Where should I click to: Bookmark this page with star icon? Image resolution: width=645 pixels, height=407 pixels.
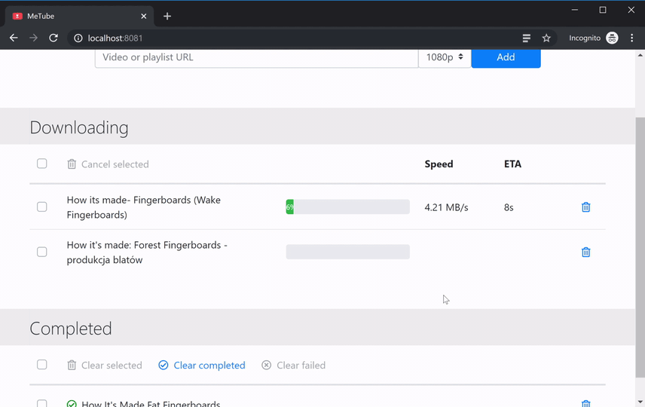(546, 38)
